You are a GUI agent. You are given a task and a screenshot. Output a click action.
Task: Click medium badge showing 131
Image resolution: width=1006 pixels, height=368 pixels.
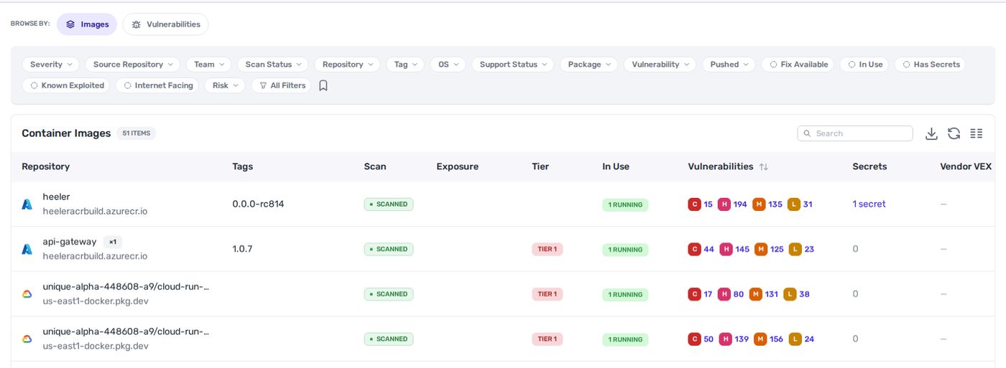756,294
